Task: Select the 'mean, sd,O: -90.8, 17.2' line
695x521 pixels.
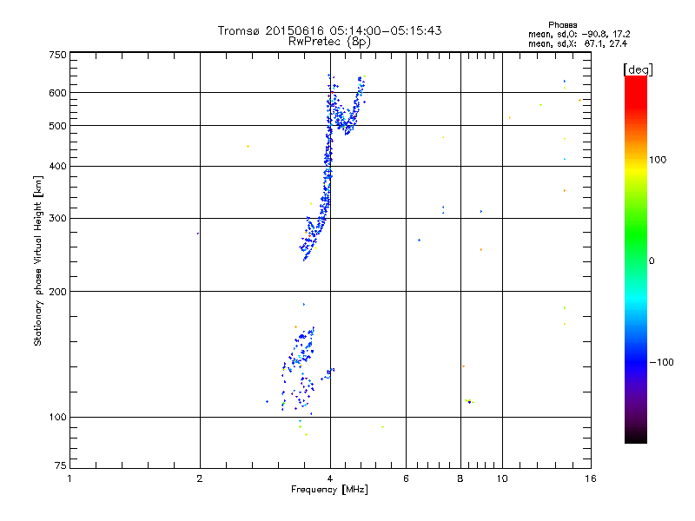Action: pos(579,34)
